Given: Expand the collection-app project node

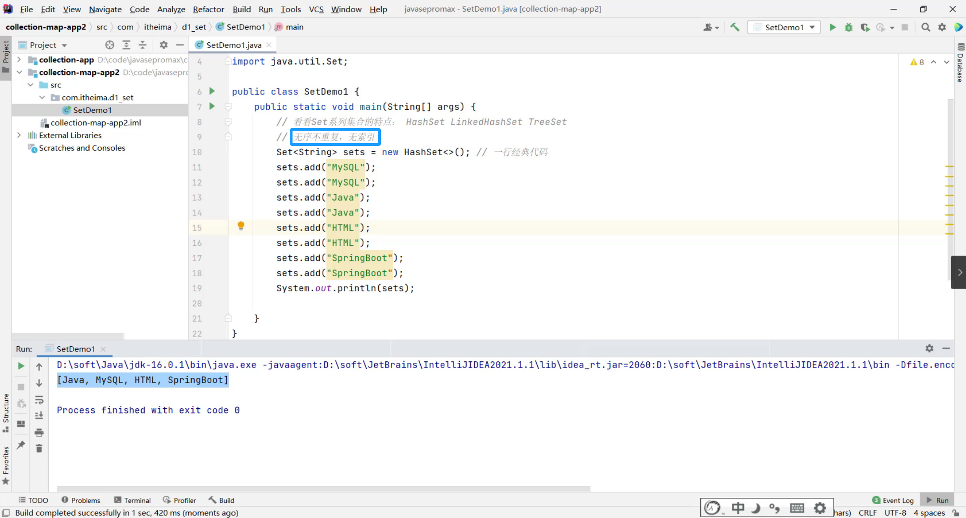Looking at the screenshot, I should point(19,59).
